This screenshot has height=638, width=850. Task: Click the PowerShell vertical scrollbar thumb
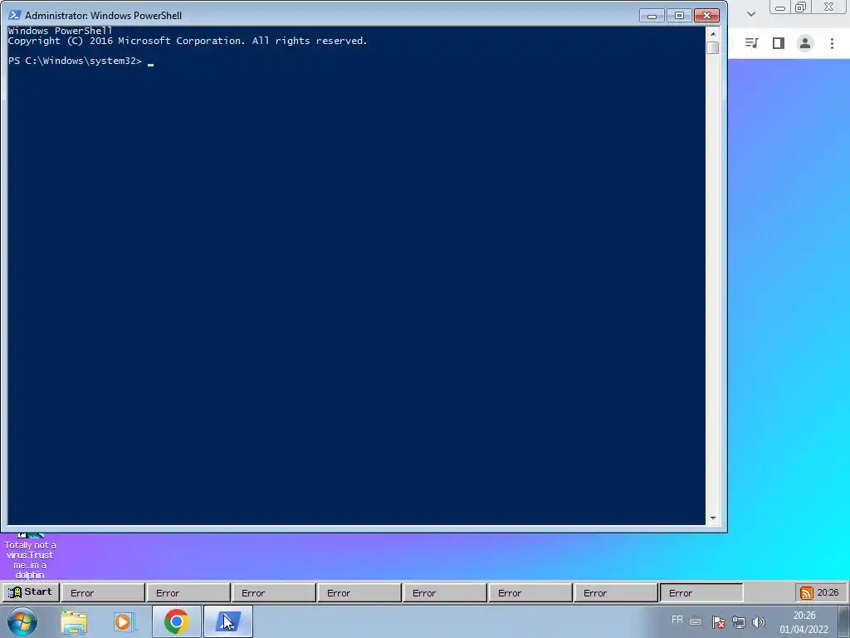tap(713, 47)
